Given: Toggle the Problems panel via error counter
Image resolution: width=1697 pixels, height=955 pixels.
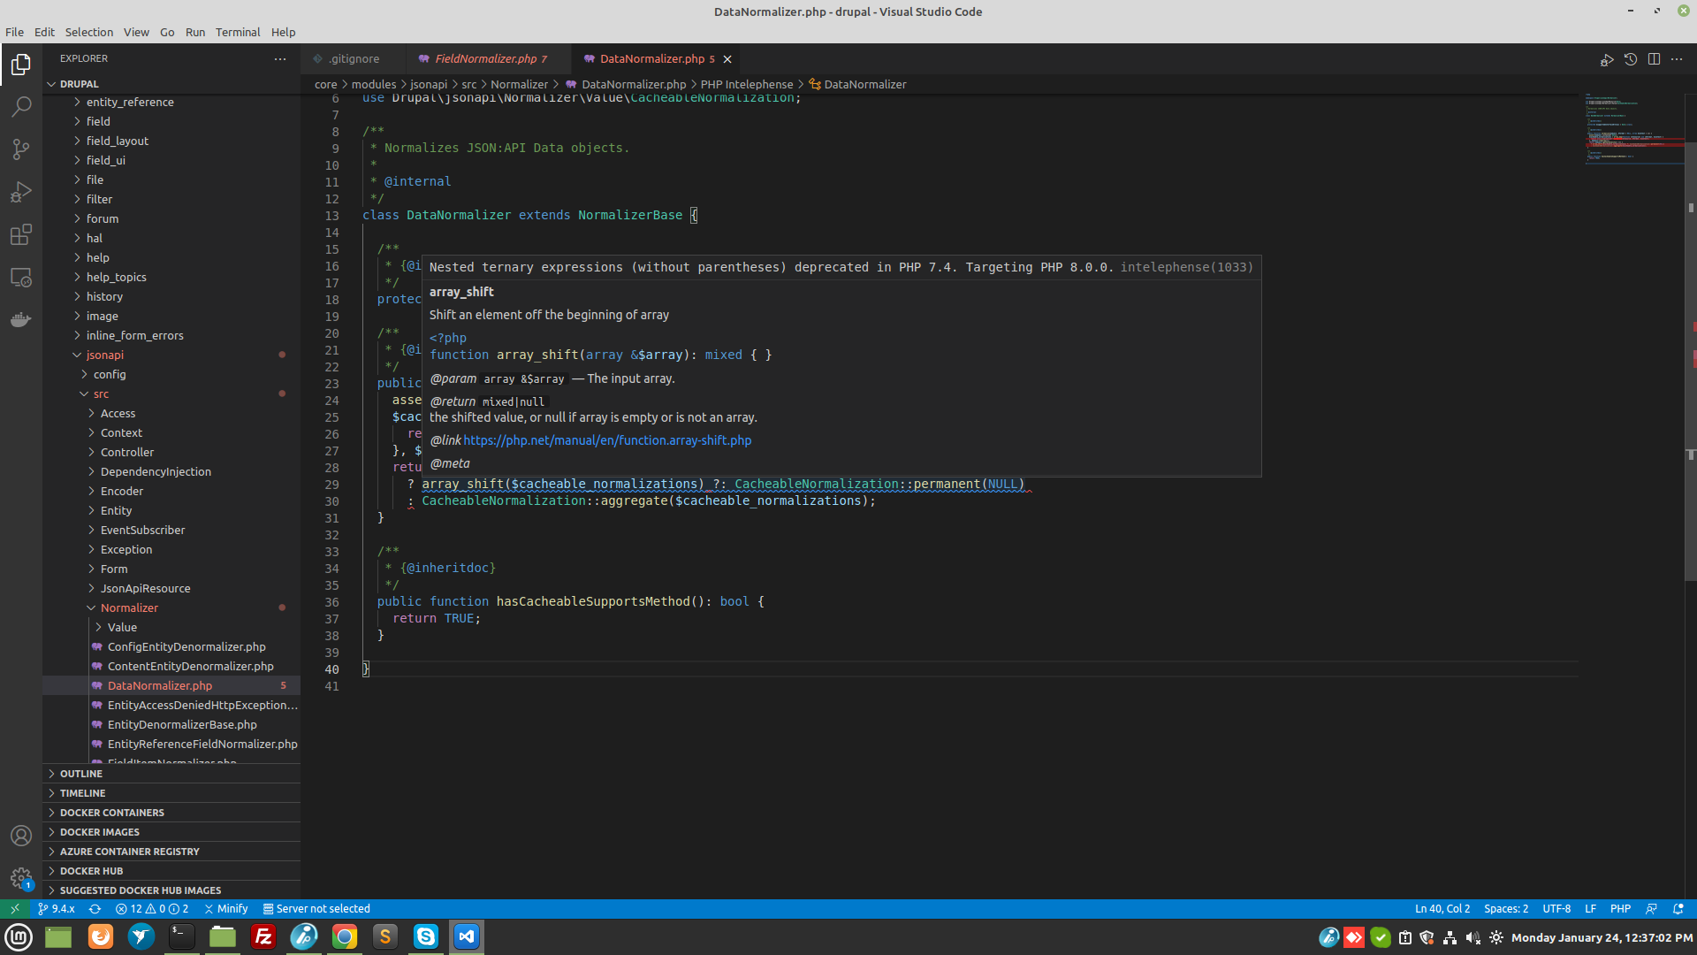Looking at the screenshot, I should coord(150,908).
